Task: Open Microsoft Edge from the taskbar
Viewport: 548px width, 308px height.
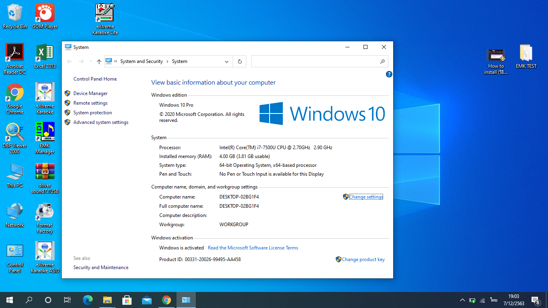Action: [87, 300]
